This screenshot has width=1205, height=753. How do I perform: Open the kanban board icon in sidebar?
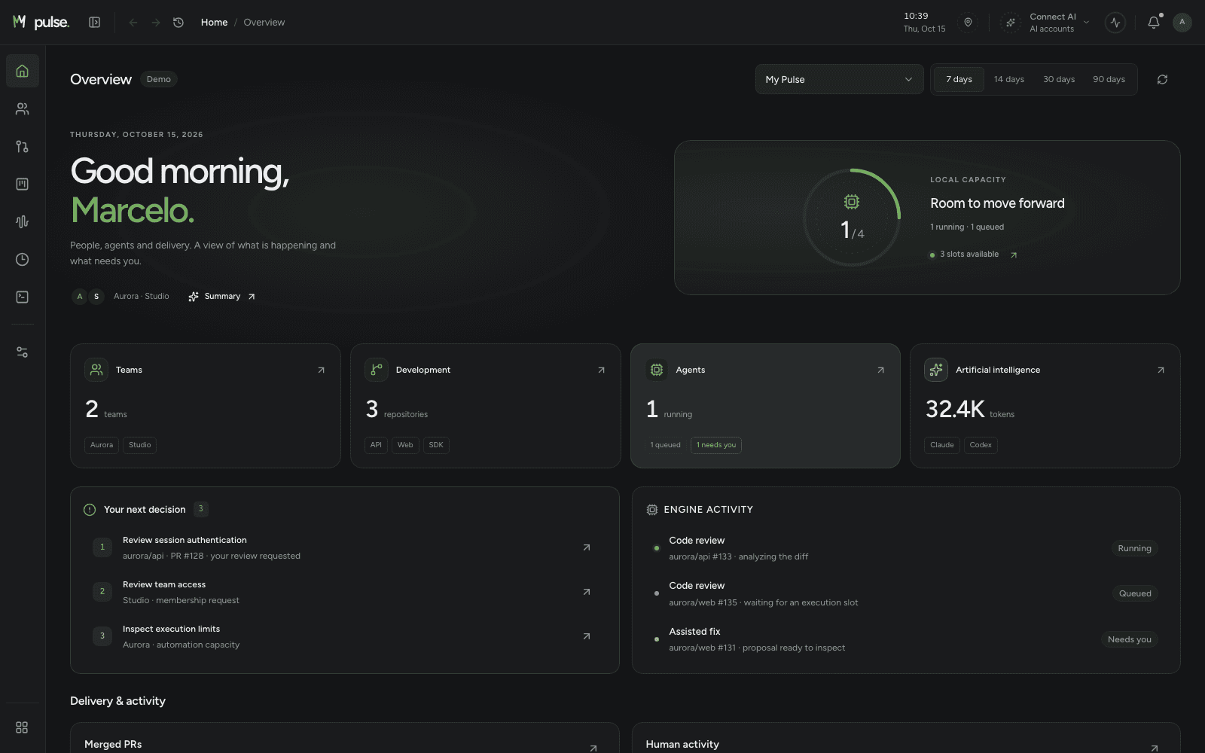tap(23, 184)
